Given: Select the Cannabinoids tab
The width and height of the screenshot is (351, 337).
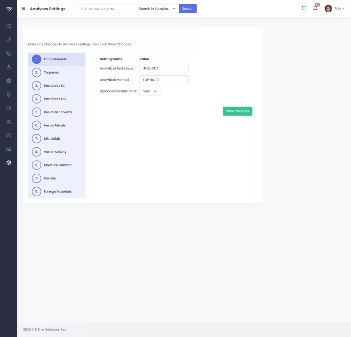Looking at the screenshot, I should tap(57, 59).
